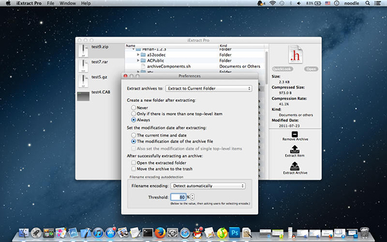This screenshot has height=242, width=387.
Task: Click the Kind column header
Action: click(241, 46)
